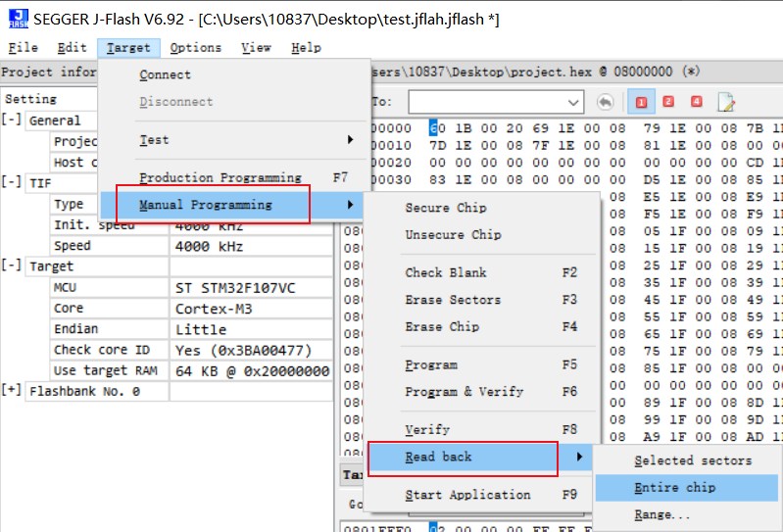Open the File menu

tap(23, 48)
